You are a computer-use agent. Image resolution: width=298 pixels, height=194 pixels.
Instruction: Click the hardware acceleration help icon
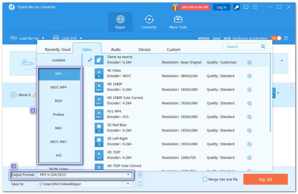pos(286,38)
